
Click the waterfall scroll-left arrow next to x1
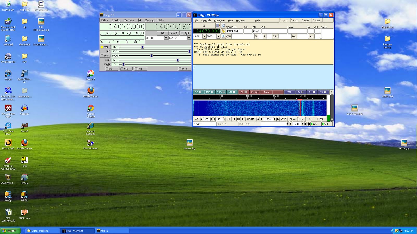click(x=234, y=119)
